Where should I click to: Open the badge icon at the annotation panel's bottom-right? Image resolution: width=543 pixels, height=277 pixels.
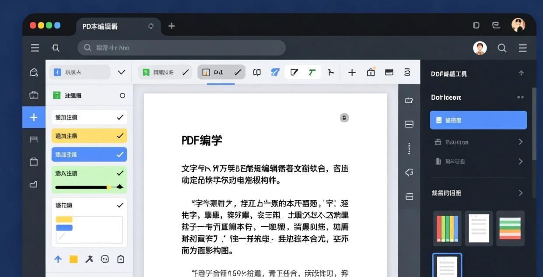120,259
